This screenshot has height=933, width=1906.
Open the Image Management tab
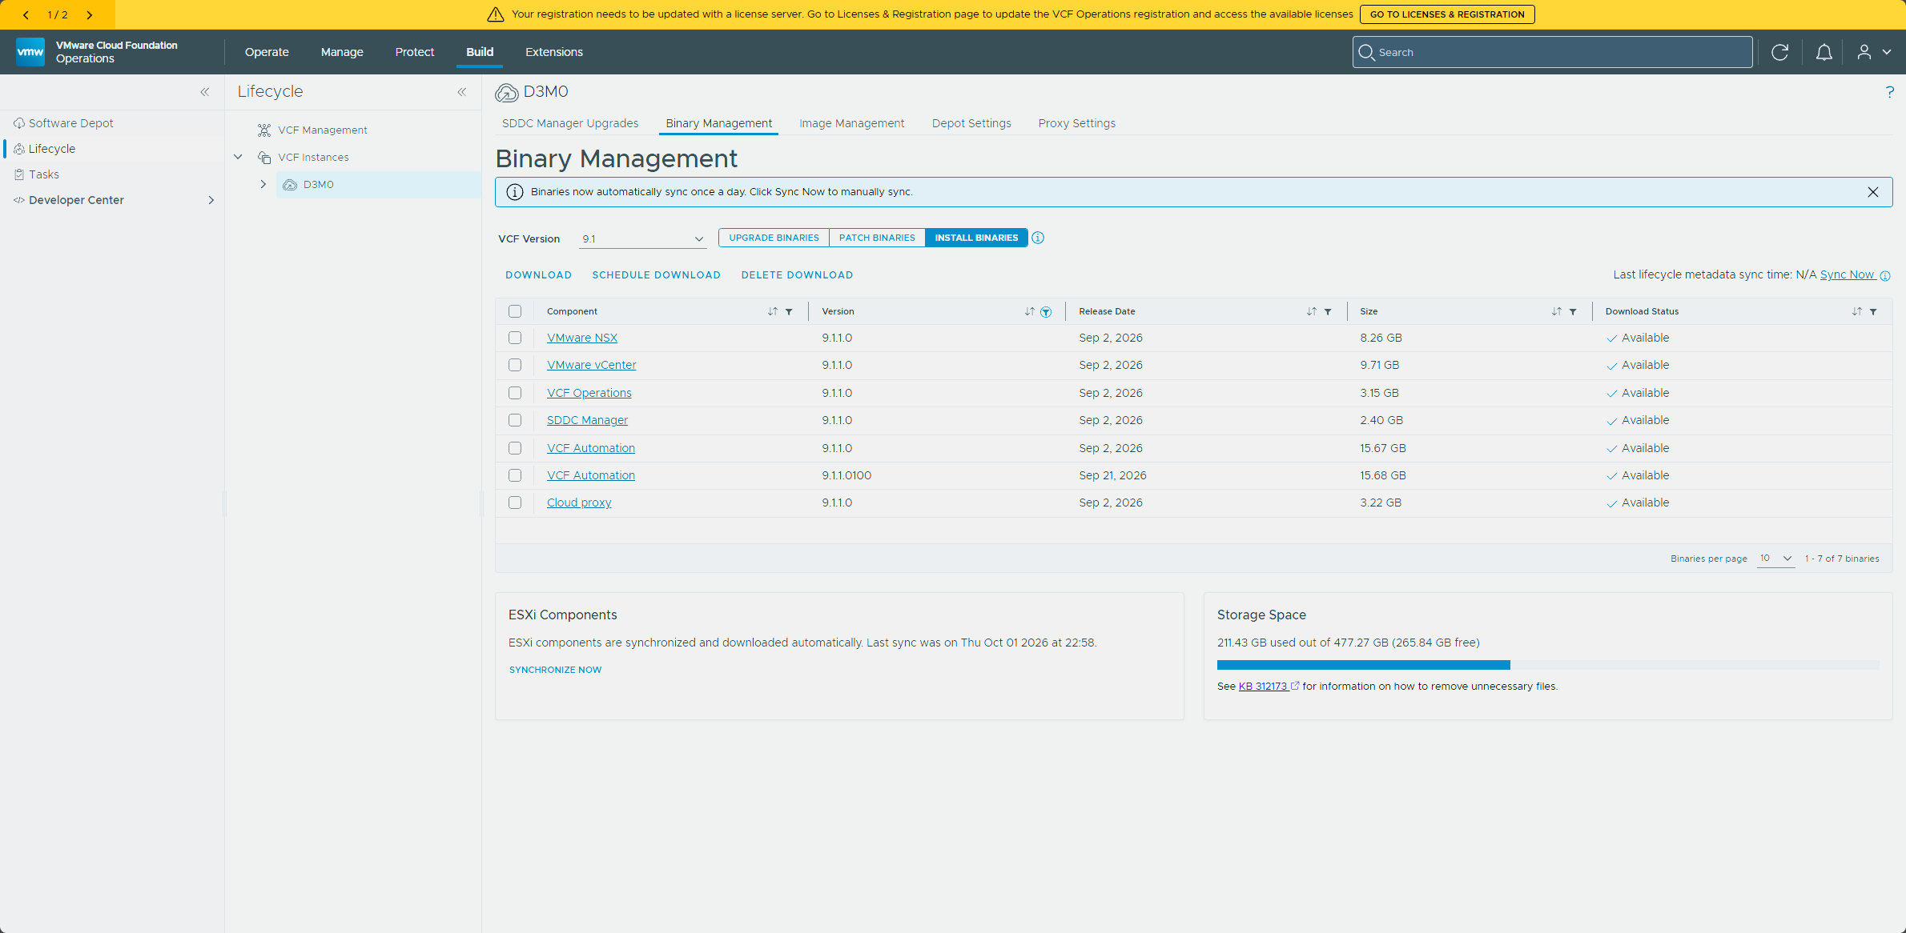click(x=851, y=123)
